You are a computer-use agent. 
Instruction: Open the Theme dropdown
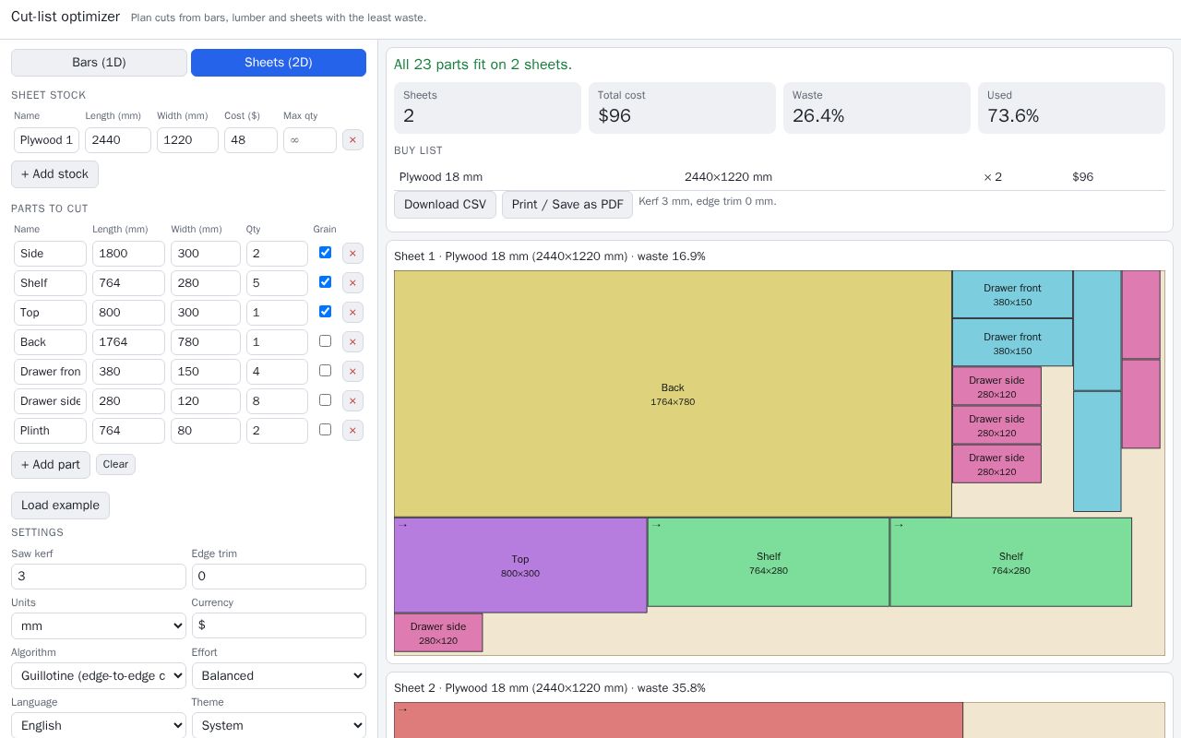pos(279,725)
